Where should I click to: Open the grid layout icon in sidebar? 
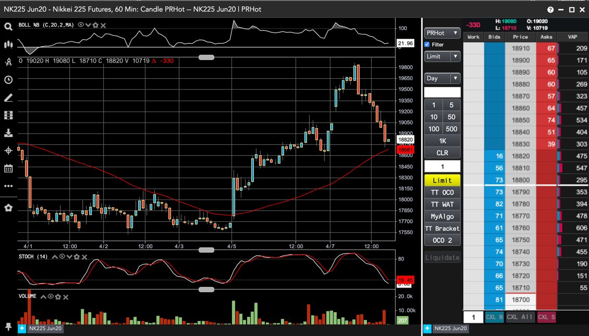[x=8, y=115]
